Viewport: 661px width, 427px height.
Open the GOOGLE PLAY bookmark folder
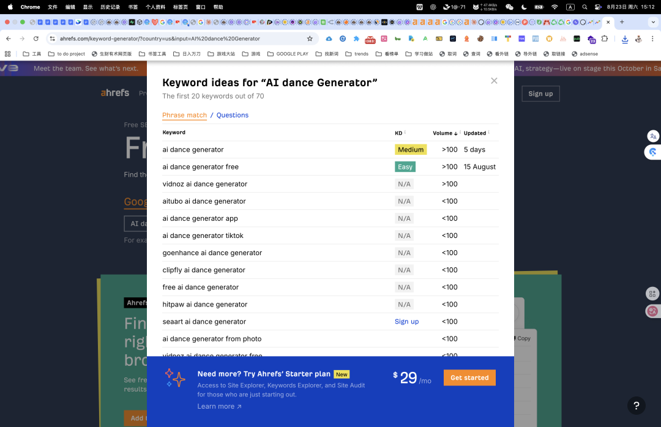point(288,54)
